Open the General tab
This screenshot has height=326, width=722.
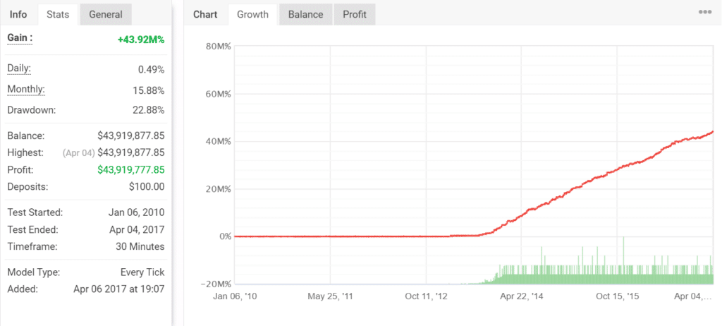(106, 14)
